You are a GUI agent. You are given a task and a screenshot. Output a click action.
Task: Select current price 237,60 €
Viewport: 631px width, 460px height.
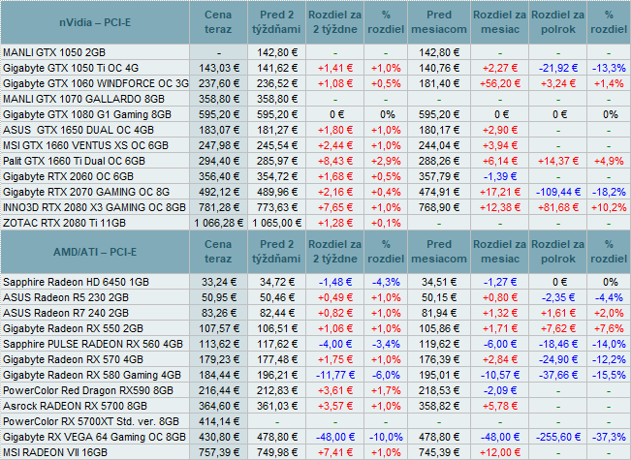tap(218, 83)
